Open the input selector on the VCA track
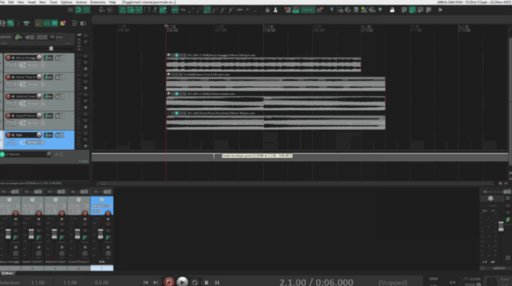This screenshot has width=512, height=286. click(x=32, y=142)
